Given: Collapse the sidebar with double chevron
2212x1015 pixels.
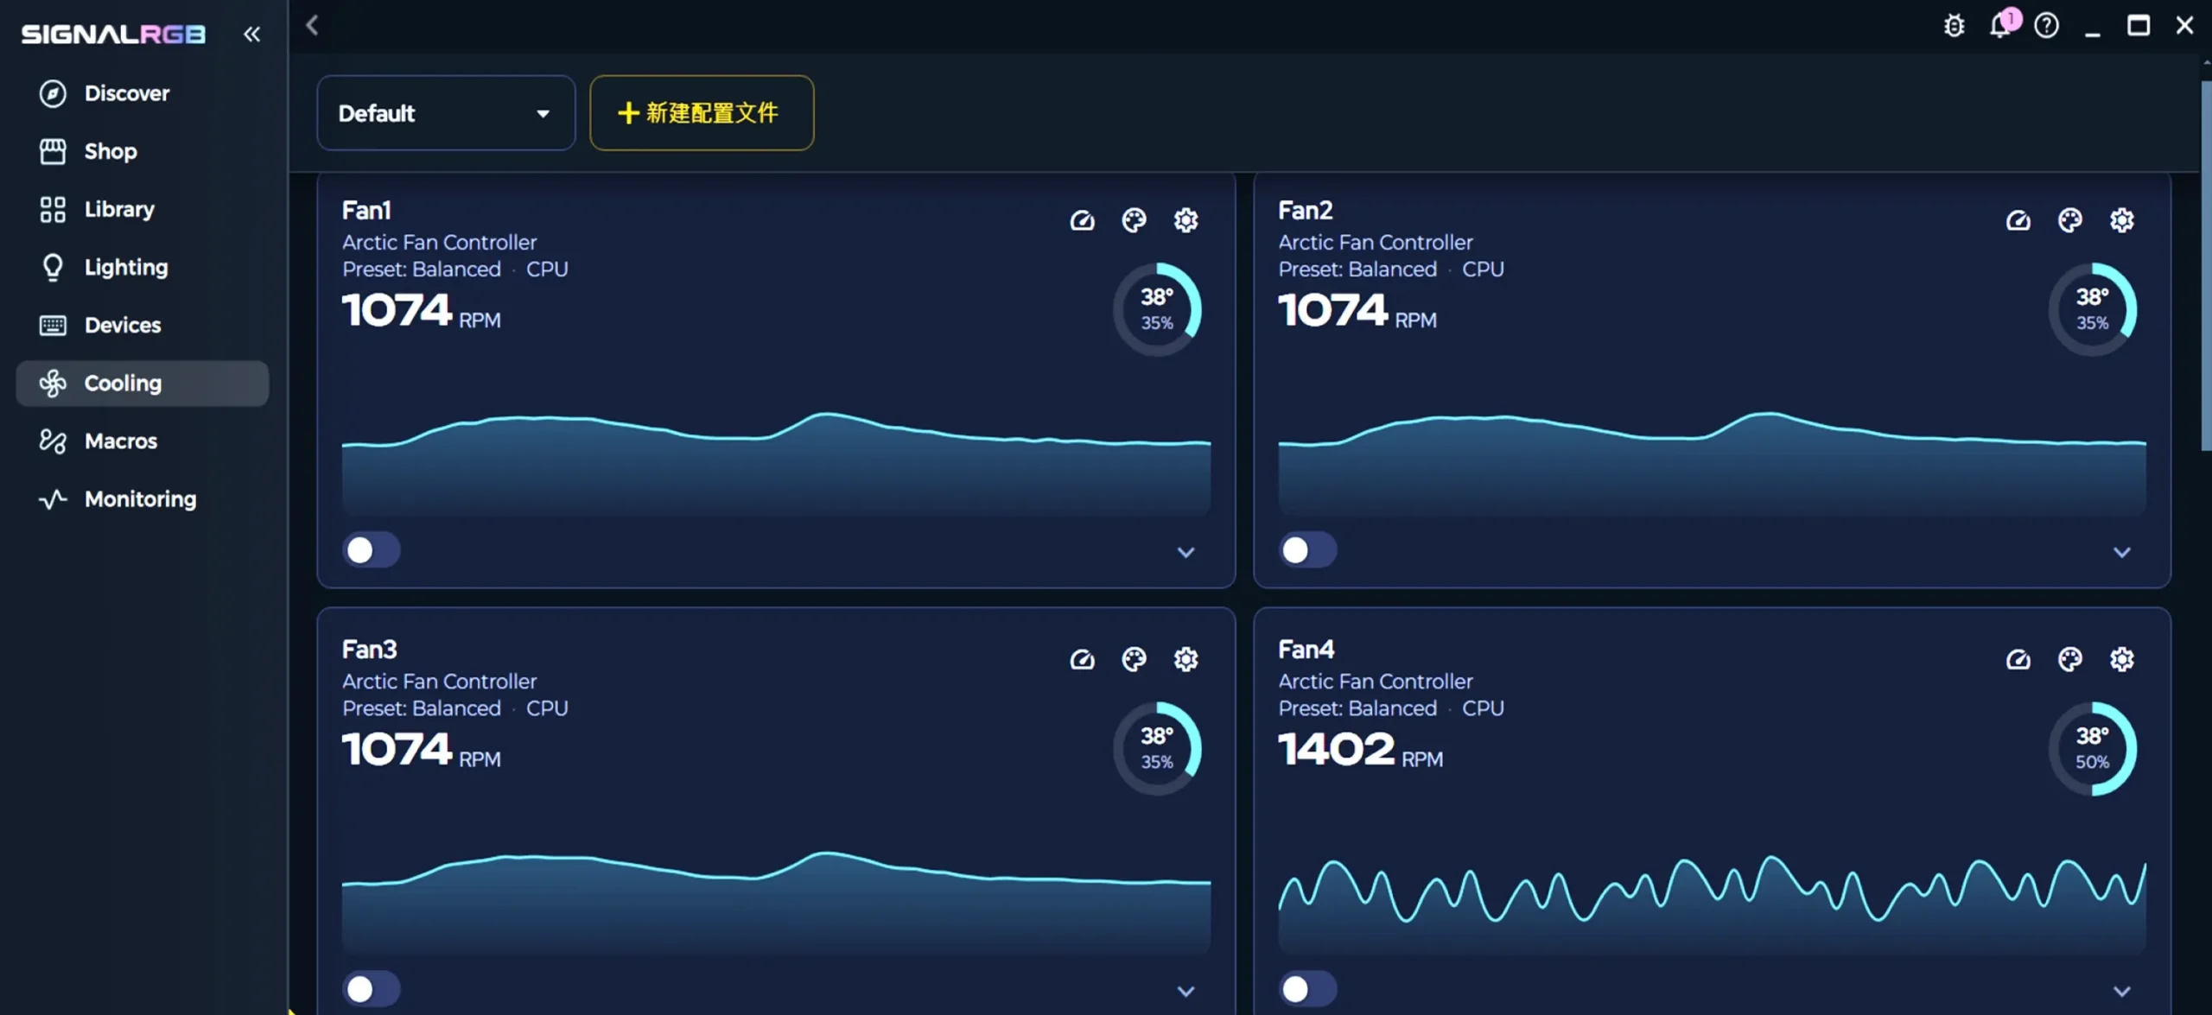Looking at the screenshot, I should coord(251,34).
